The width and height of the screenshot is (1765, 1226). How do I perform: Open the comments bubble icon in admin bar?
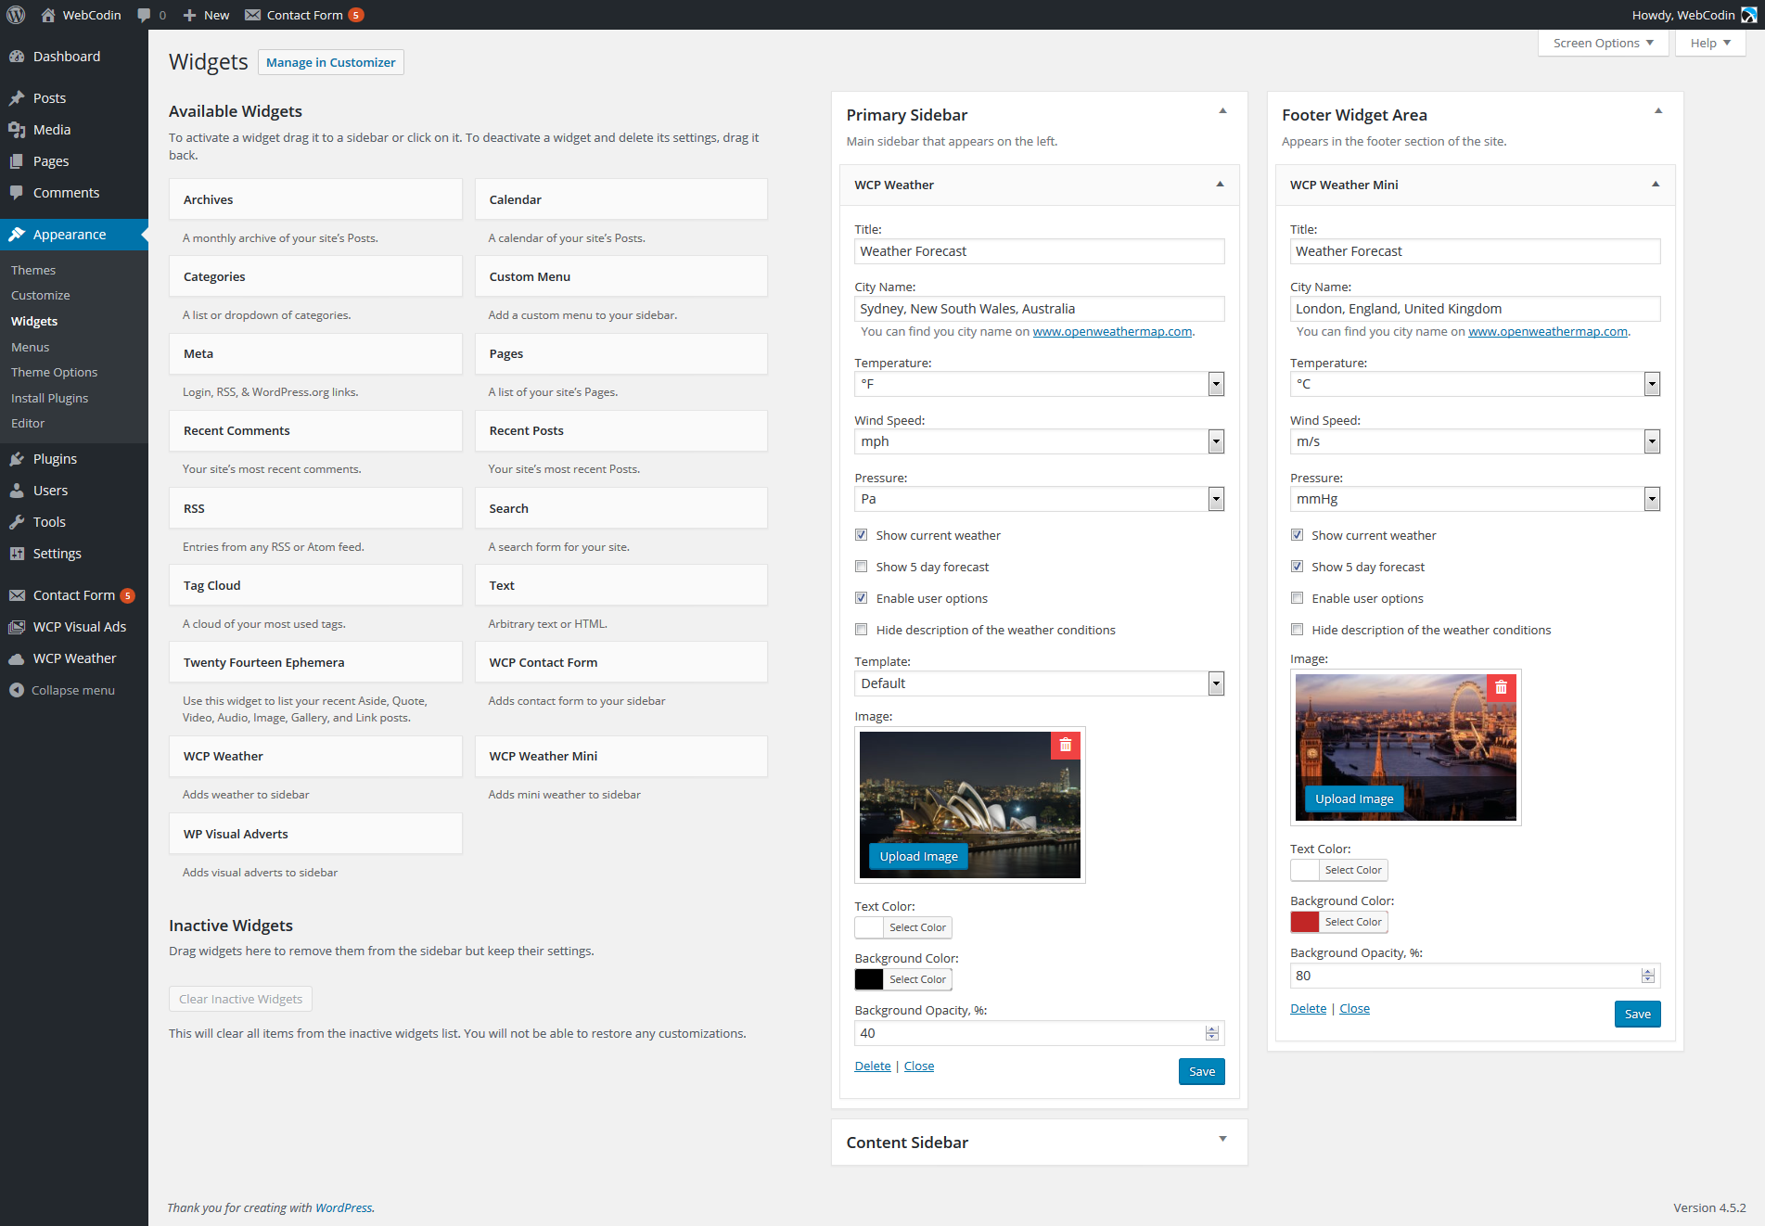pyautogui.click(x=144, y=15)
